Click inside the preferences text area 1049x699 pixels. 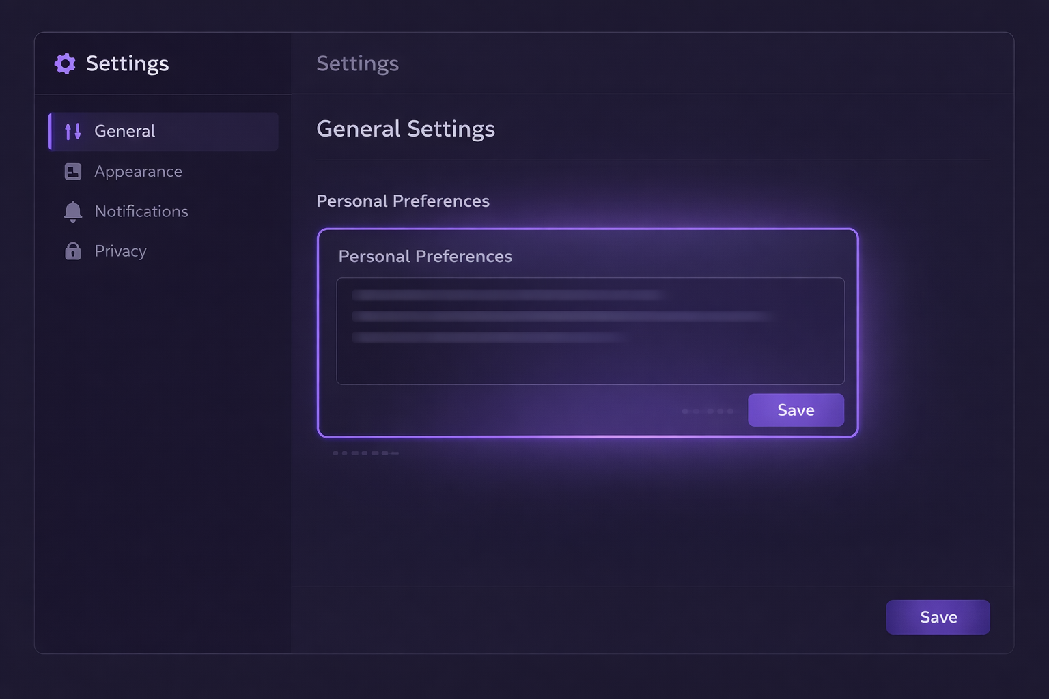click(590, 331)
